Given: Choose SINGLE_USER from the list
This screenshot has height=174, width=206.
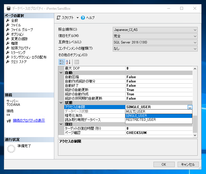Looking at the screenshot, I should (159, 116).
